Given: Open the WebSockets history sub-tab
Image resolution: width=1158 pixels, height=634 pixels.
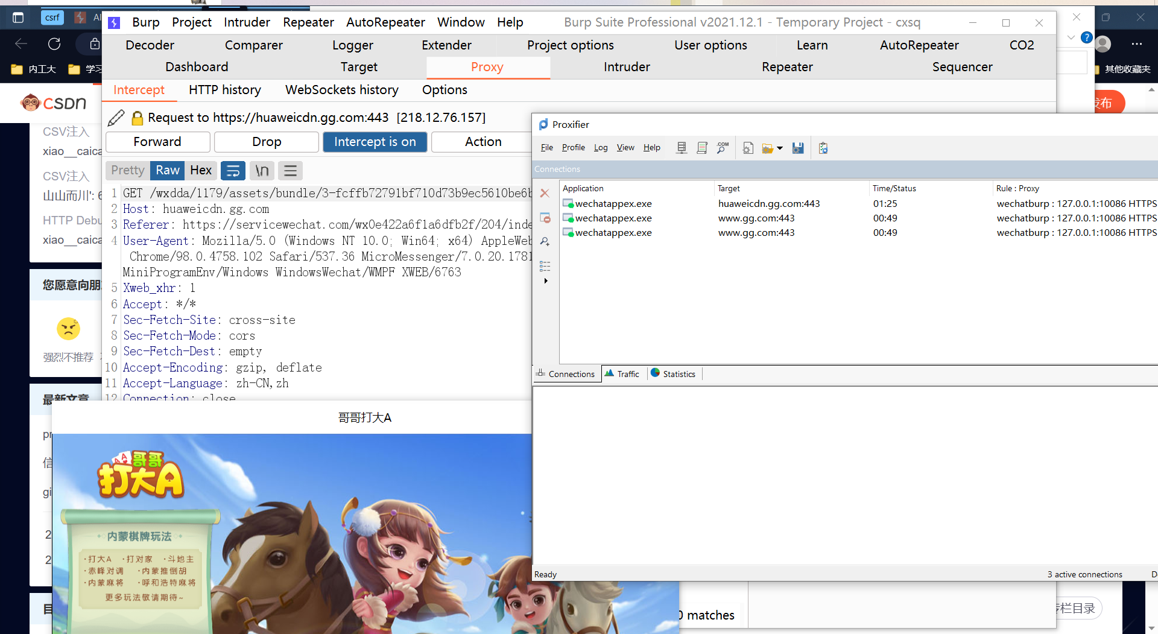Looking at the screenshot, I should (342, 90).
